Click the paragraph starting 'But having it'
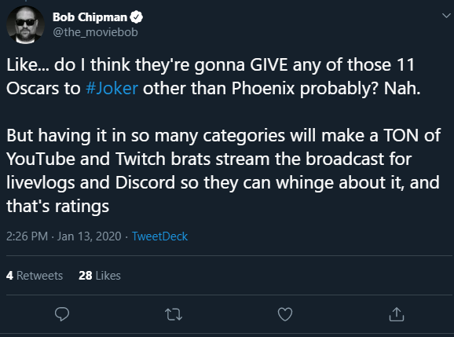The image size is (454, 337). (224, 170)
